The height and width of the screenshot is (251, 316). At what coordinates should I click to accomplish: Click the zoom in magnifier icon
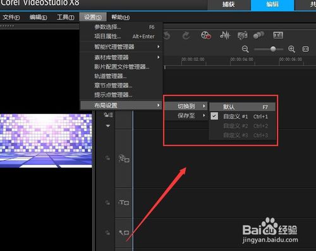click(291, 49)
